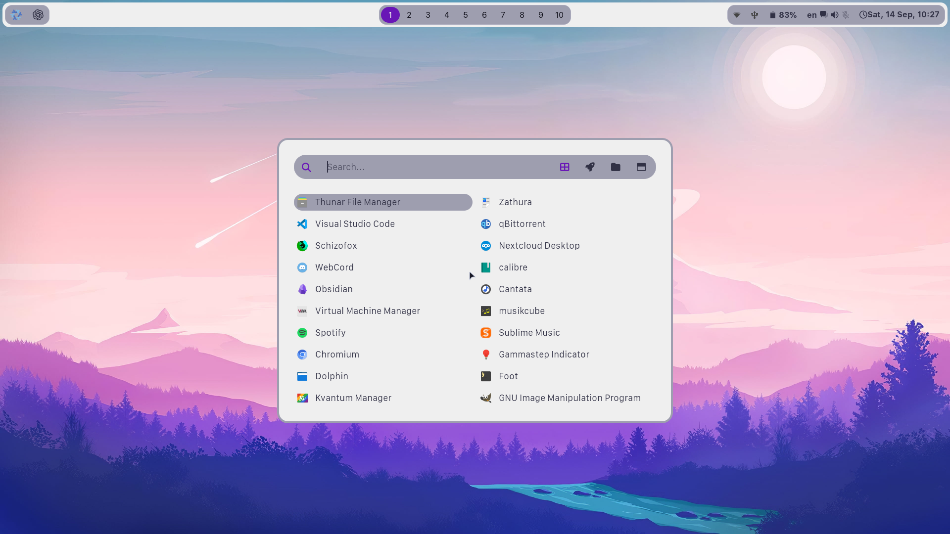
Task: Switch to workspace 2
Action: 409,15
